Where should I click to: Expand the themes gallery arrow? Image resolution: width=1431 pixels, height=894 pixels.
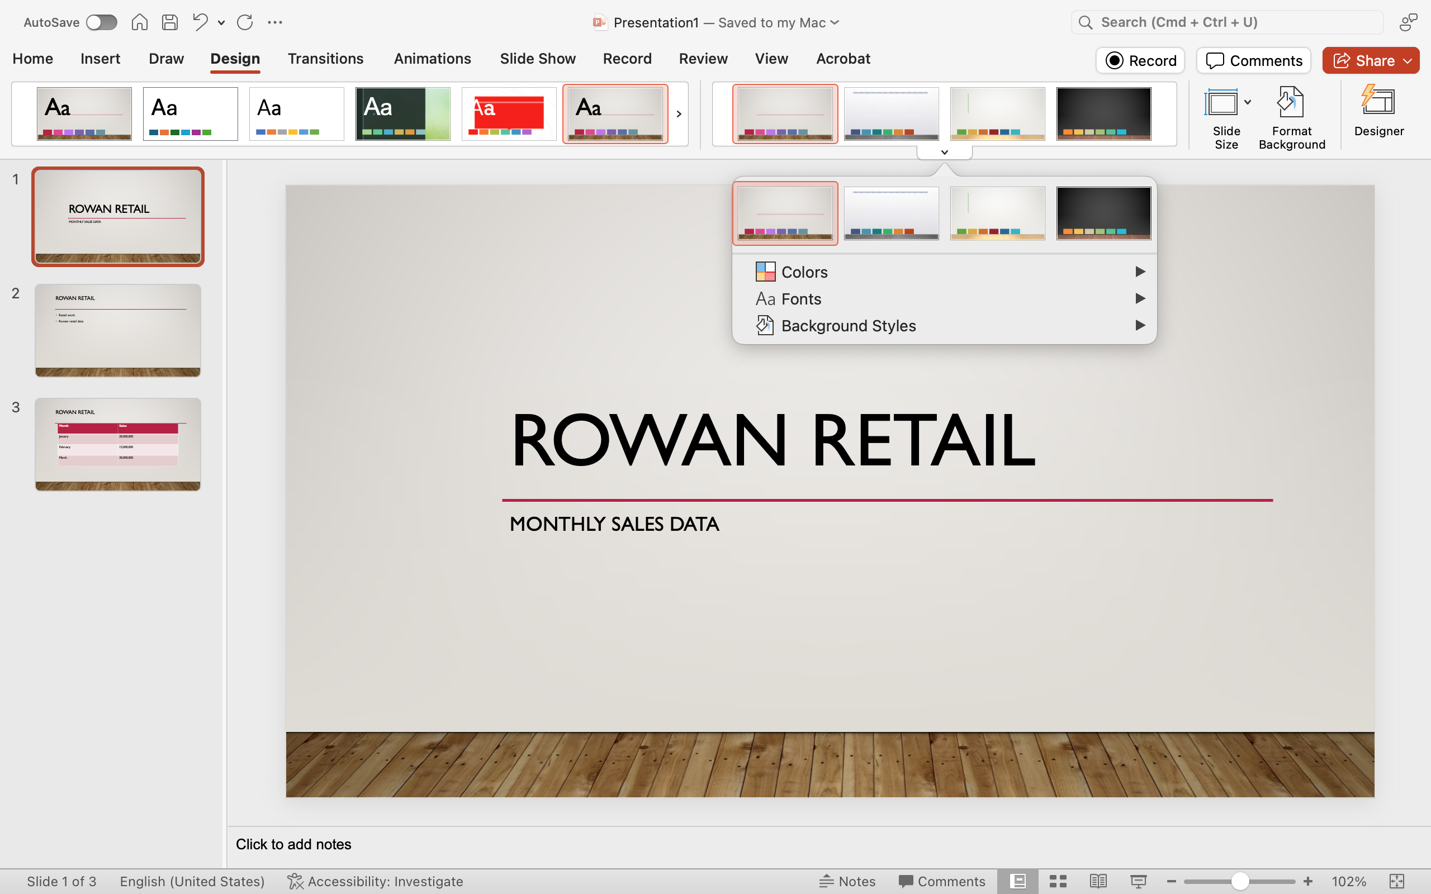[679, 113]
